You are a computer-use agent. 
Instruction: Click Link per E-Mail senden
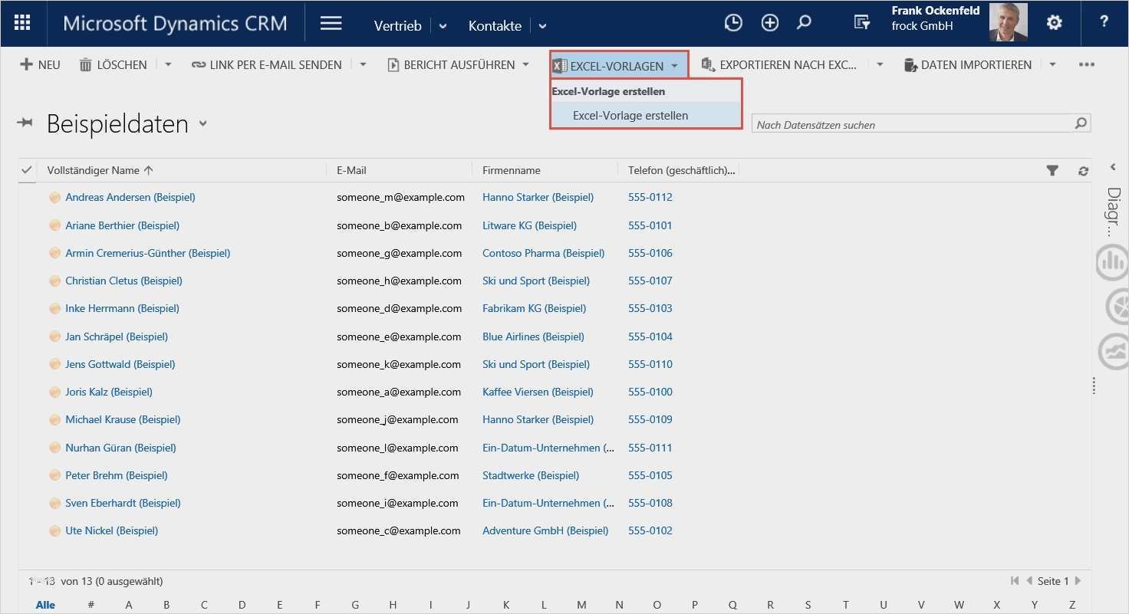267,65
